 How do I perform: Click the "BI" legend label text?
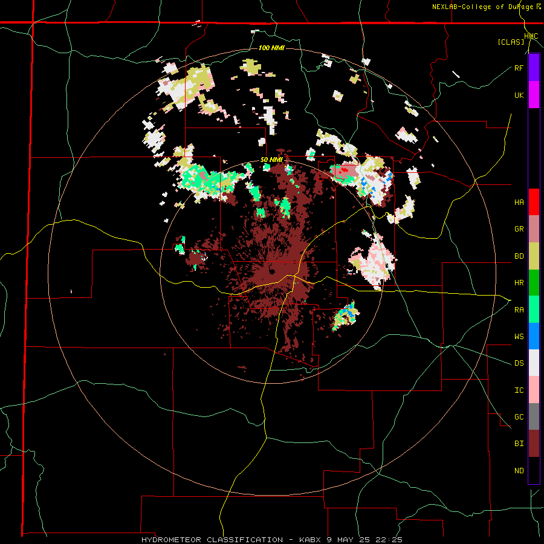point(519,444)
